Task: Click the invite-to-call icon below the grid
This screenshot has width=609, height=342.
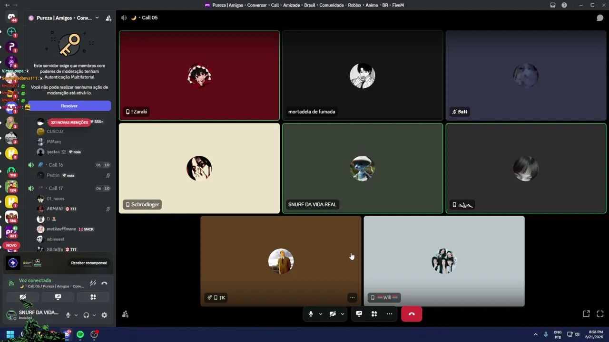Action: pos(125,314)
